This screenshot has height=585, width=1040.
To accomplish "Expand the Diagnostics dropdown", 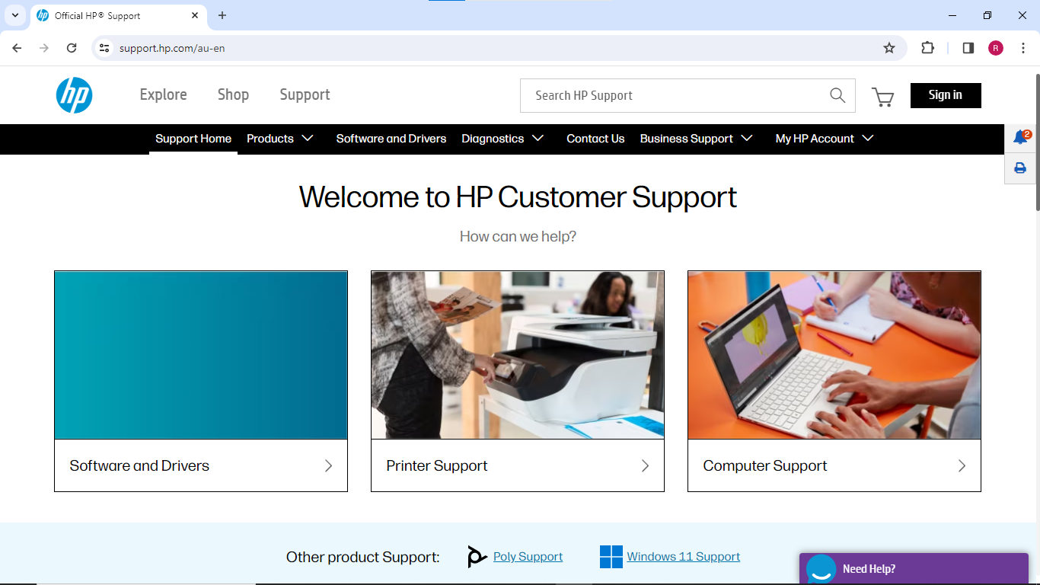I will click(x=502, y=139).
